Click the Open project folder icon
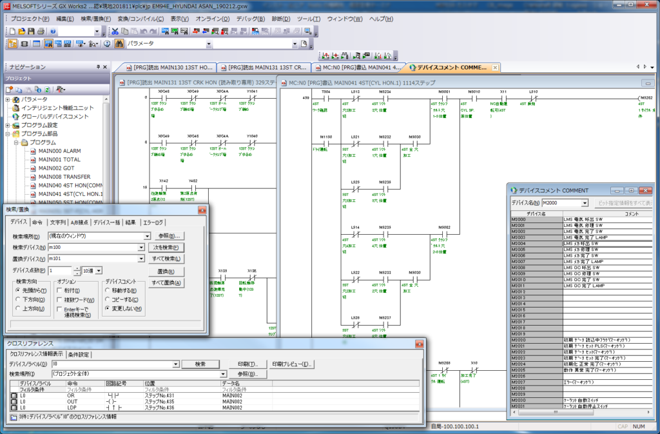The height and width of the screenshot is (434, 660). (21, 31)
